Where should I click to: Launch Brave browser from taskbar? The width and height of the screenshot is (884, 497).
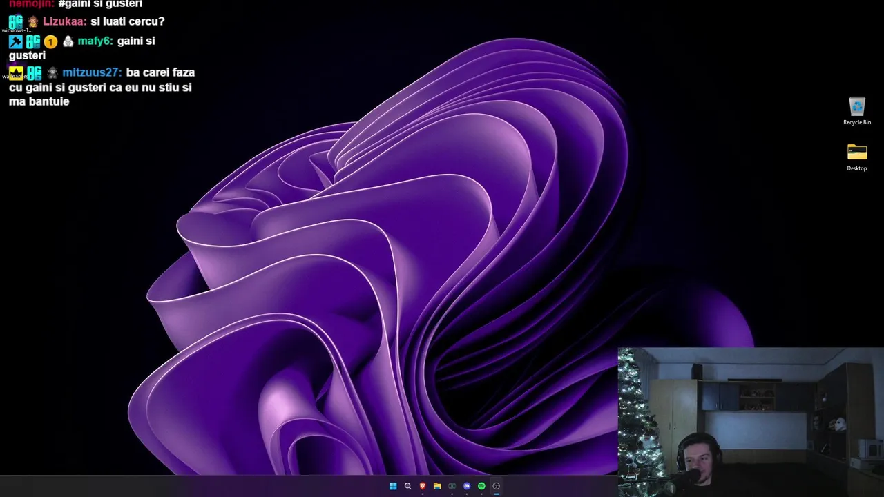pyautogui.click(x=423, y=486)
